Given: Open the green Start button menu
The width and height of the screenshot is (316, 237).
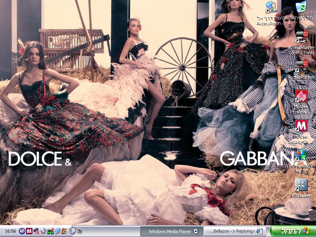Looking at the screenshot, I should 293,231.
